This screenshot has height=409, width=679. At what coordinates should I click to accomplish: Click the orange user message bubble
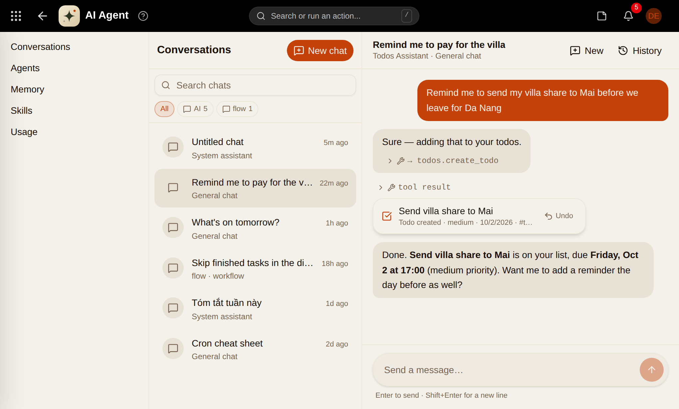[x=543, y=100]
